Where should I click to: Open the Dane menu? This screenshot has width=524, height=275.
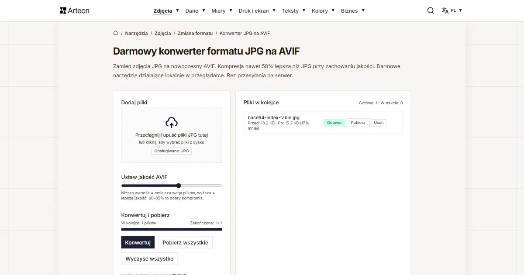[192, 10]
